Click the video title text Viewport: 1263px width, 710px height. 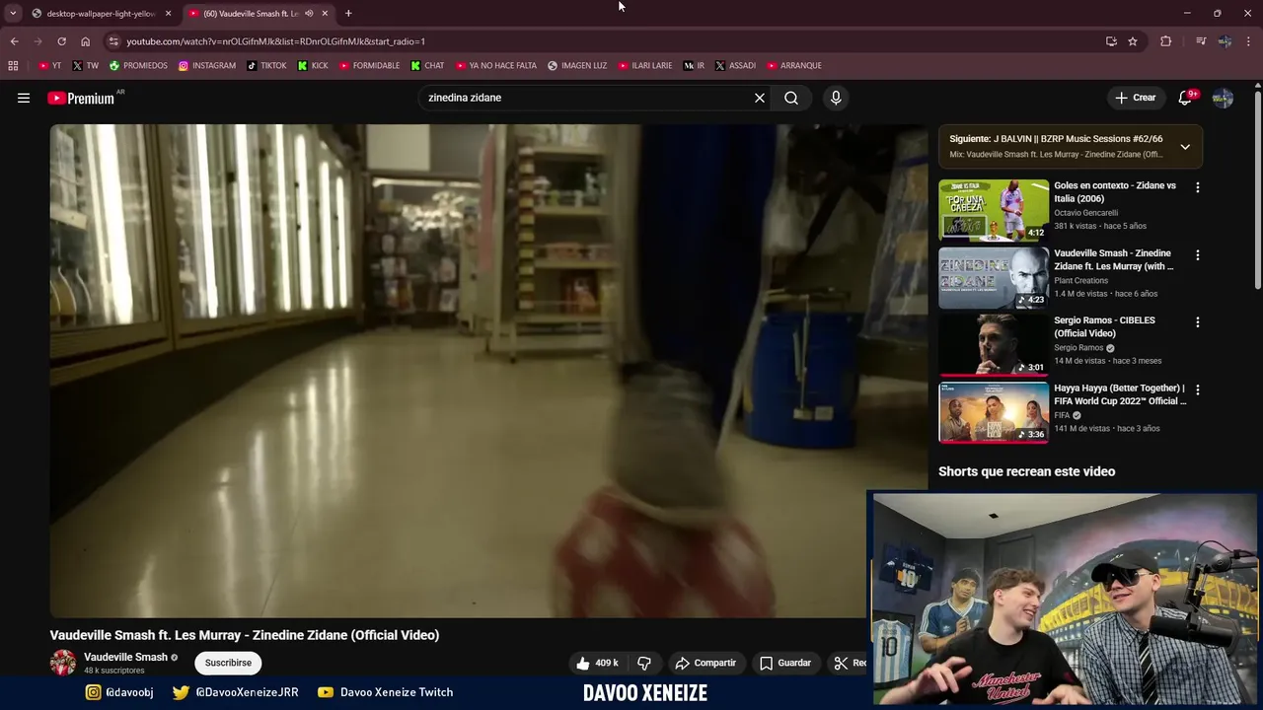(x=245, y=635)
